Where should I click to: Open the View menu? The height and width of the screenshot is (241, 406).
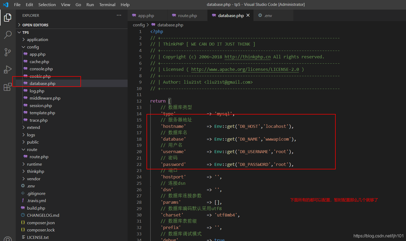coord(66,5)
